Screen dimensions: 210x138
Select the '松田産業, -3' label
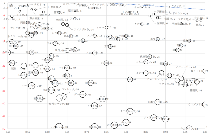[x=94, y=8]
